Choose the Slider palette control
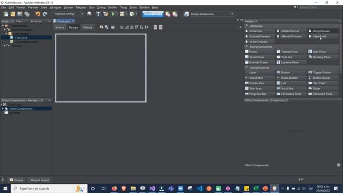The image size is (343, 193). coord(323,88)
